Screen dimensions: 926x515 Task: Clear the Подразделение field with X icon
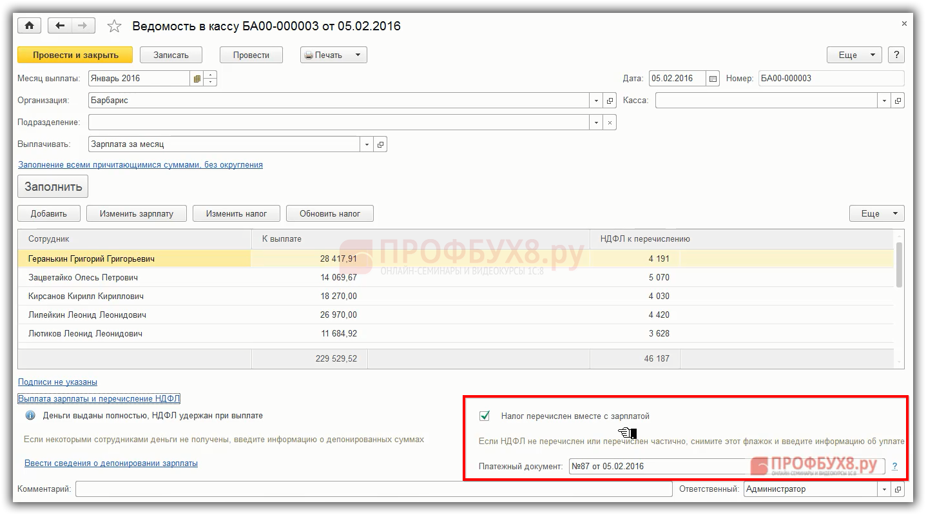[610, 122]
